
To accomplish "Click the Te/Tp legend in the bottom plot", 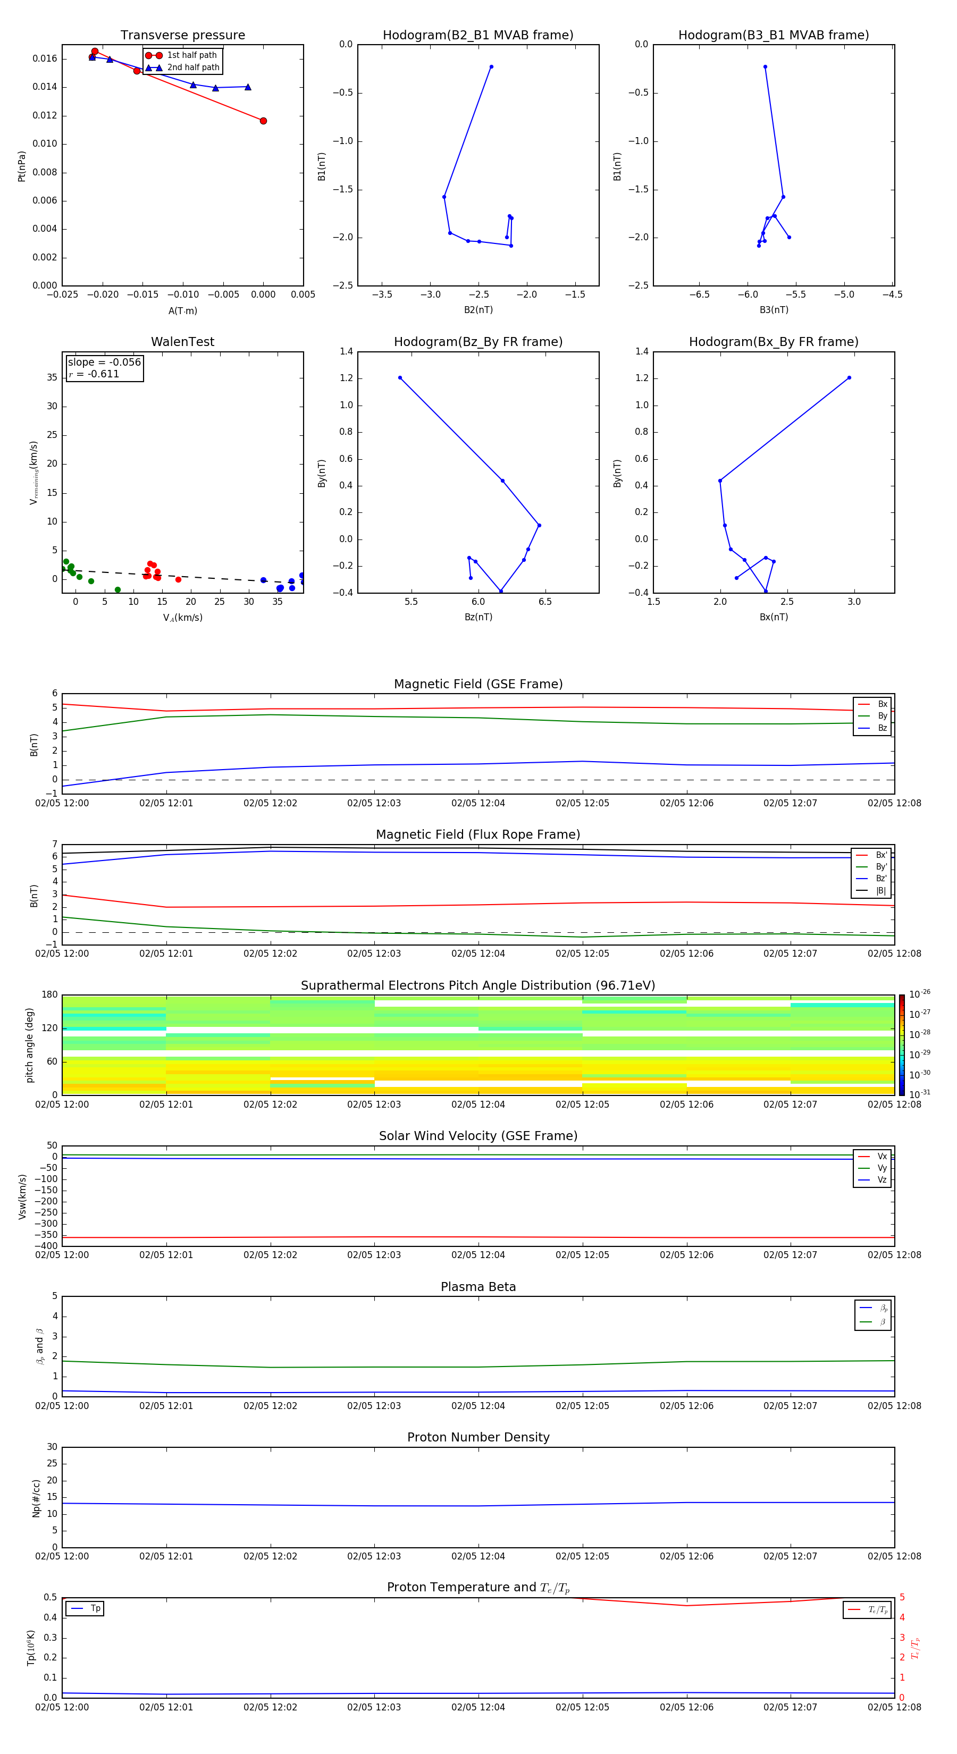I will pyautogui.click(x=867, y=1609).
